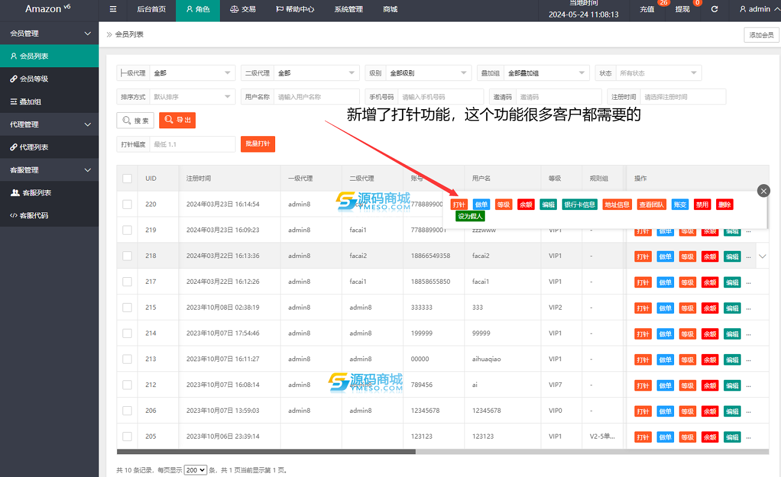This screenshot has height=477, width=781.
Task: Open the 一级代理 dropdown
Action: tap(192, 73)
